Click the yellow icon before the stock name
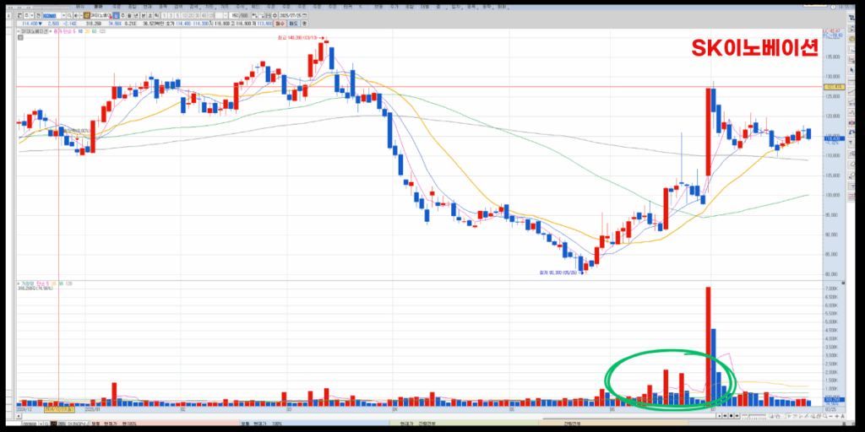 point(85,15)
